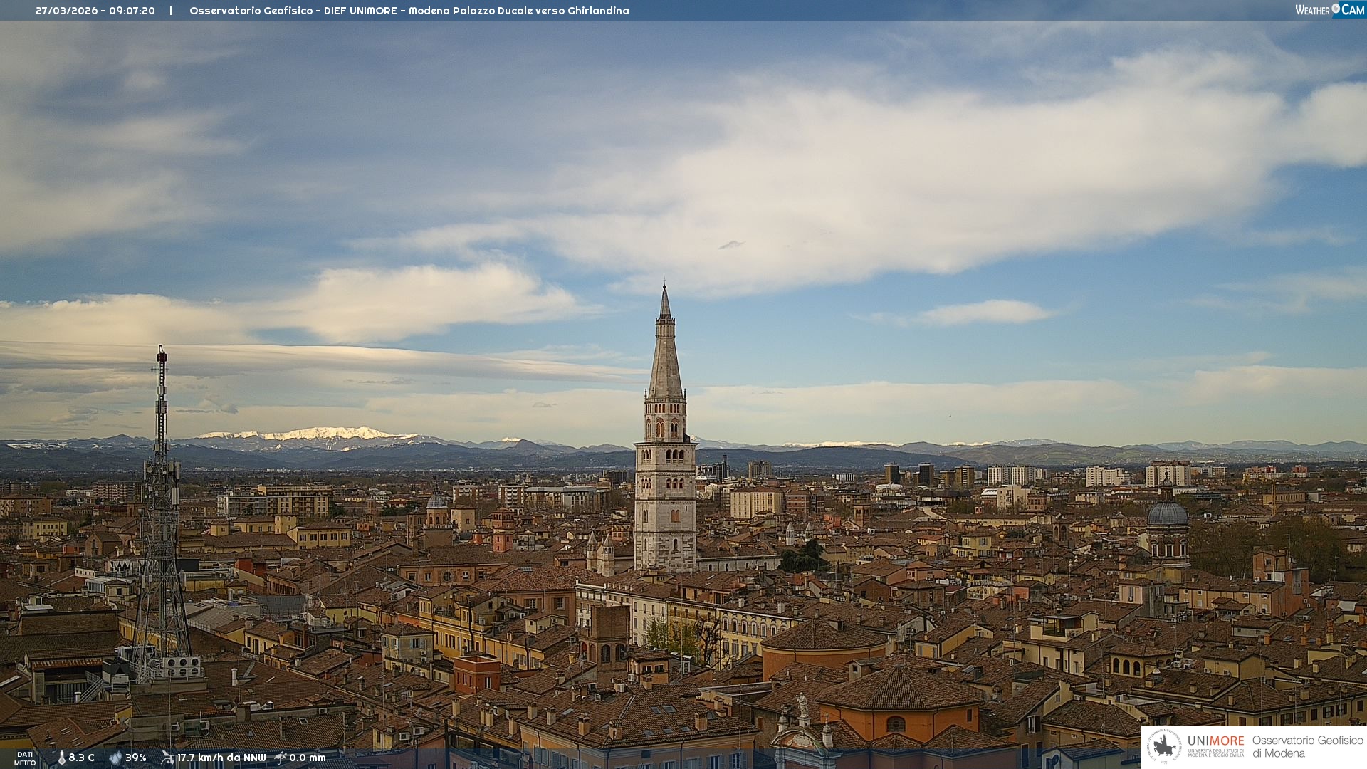Click the humidity water droplets icon
The height and width of the screenshot is (769, 1367).
[x=115, y=758]
